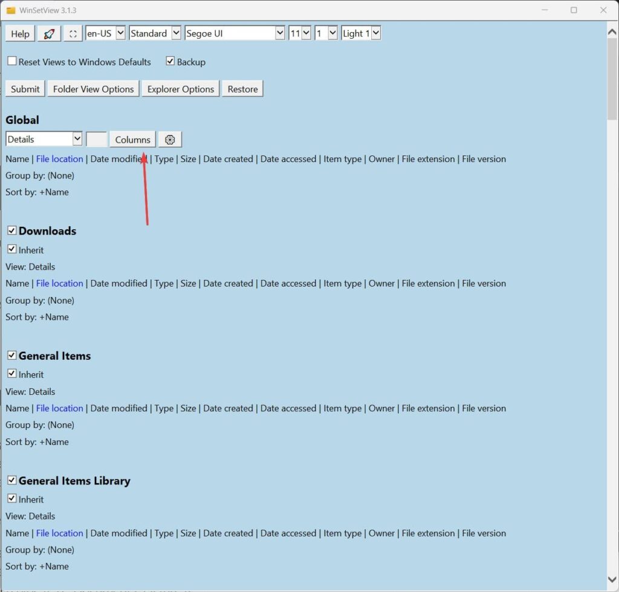
Task: Click Item type in General Items Library columns
Action: click(342, 533)
